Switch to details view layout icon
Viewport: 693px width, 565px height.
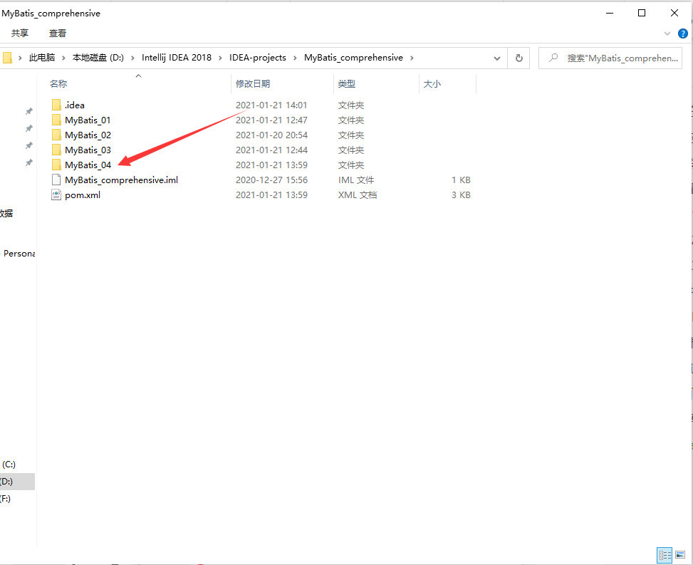[x=665, y=555]
